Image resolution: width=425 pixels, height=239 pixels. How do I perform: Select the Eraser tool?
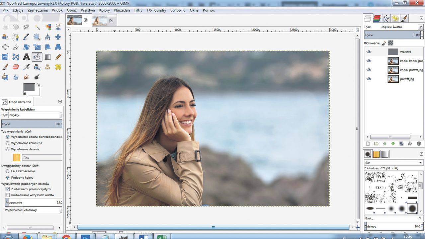pyautogui.click(x=16, y=67)
